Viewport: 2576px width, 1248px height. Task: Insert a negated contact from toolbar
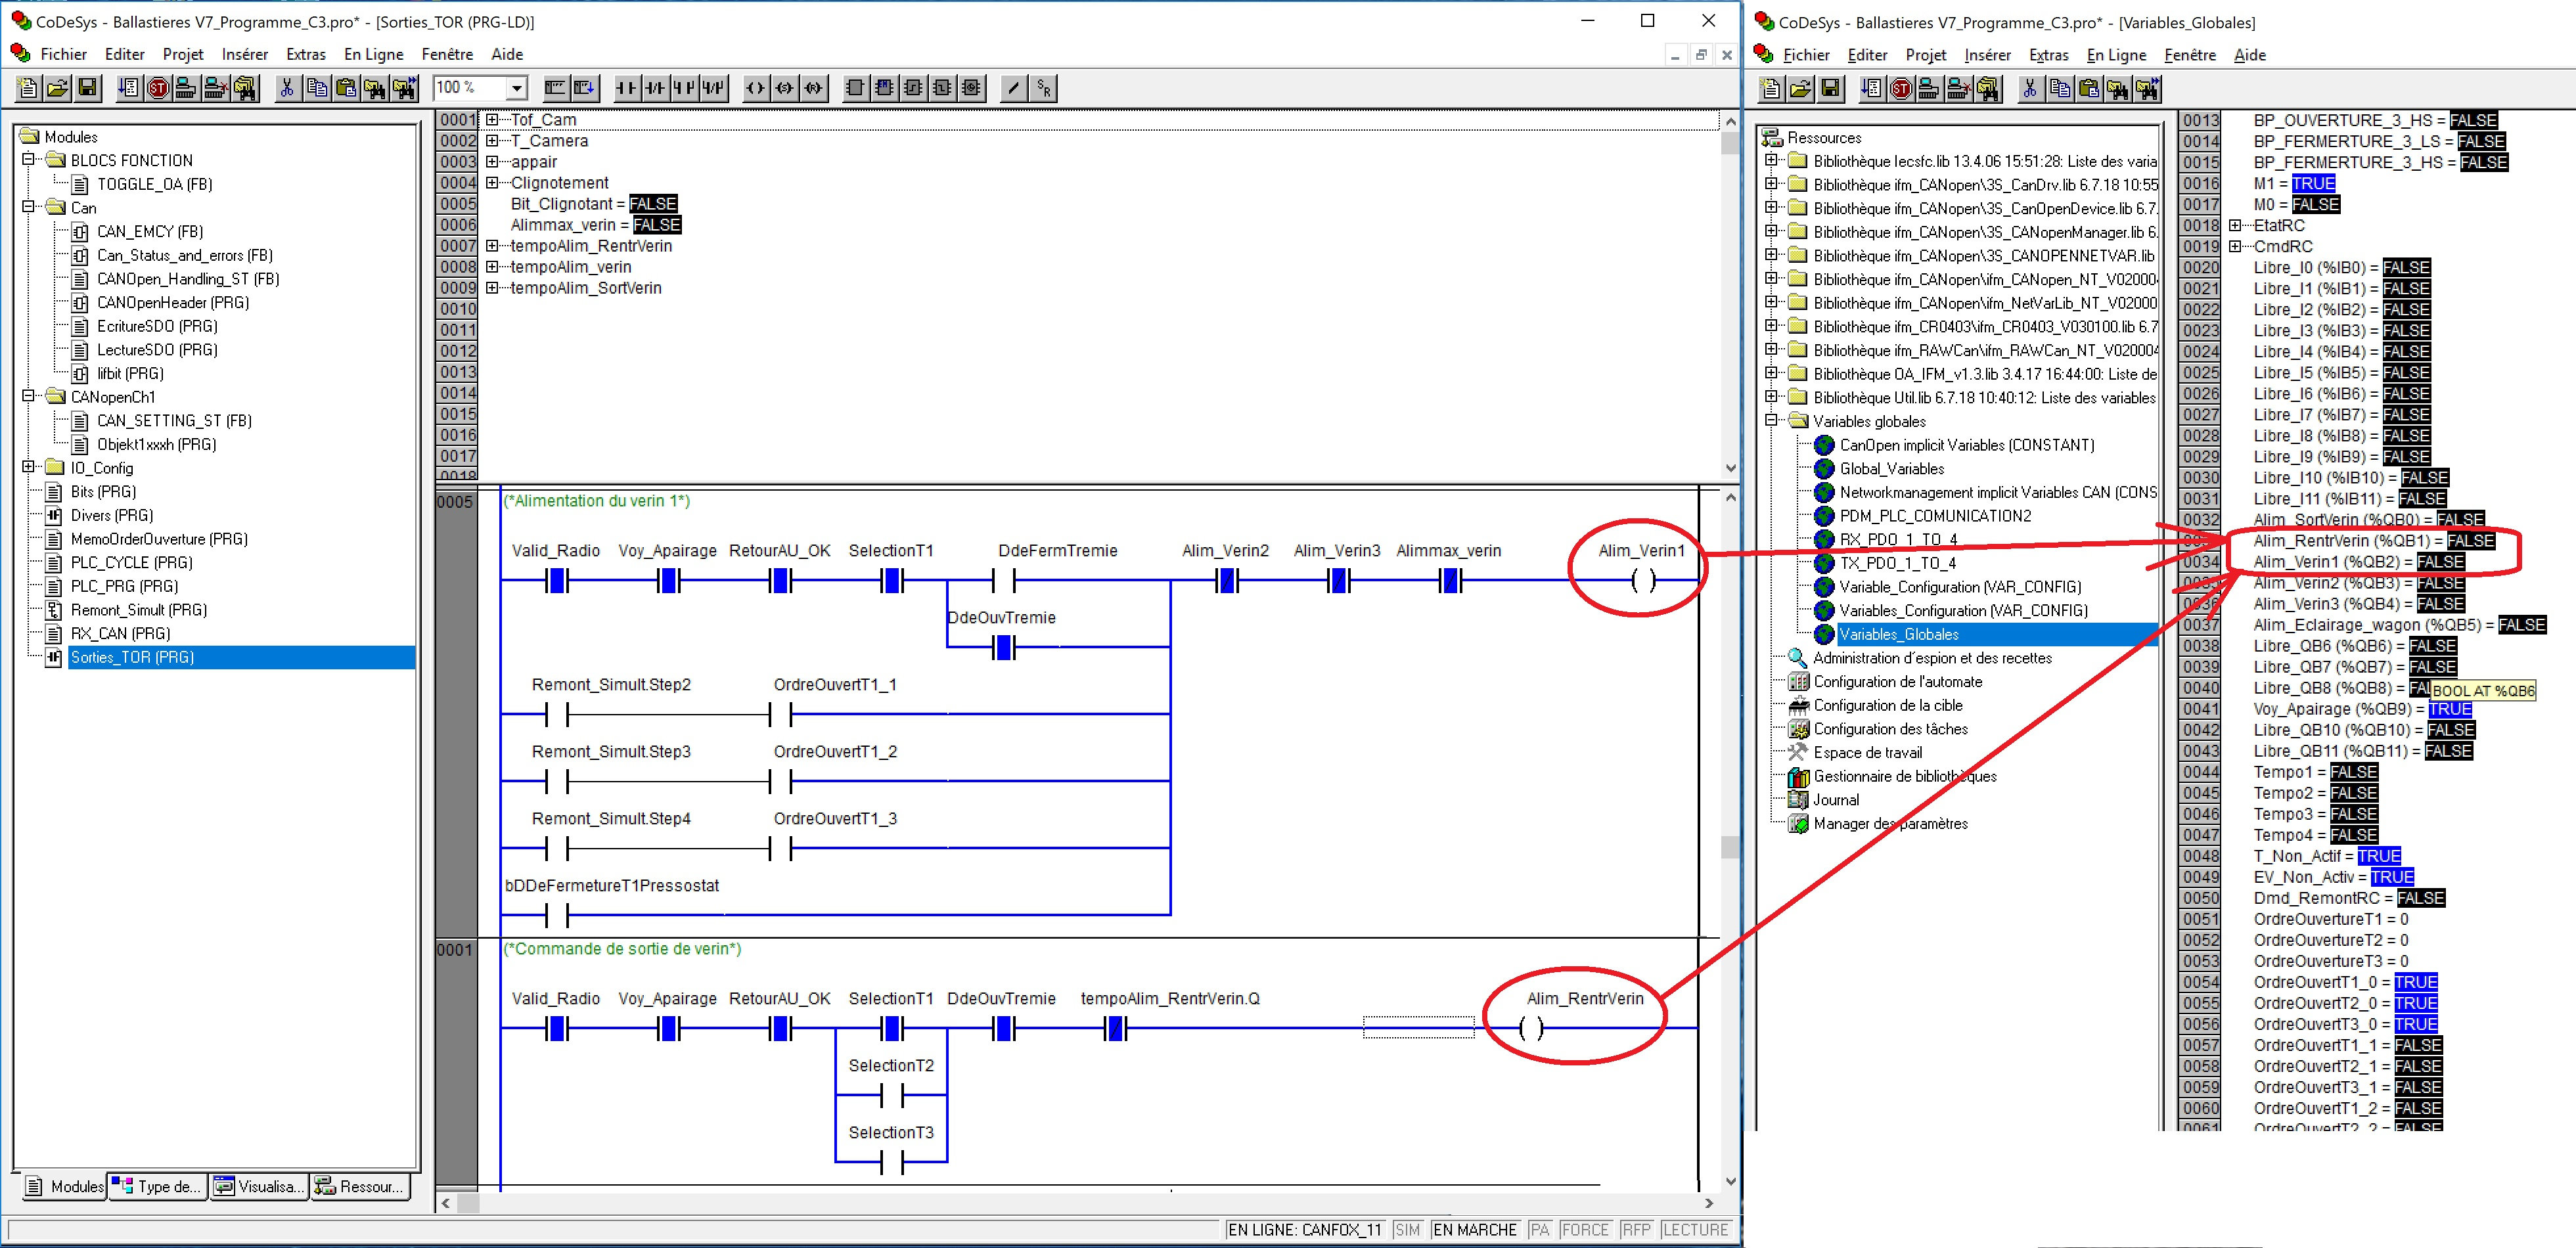pos(655,88)
